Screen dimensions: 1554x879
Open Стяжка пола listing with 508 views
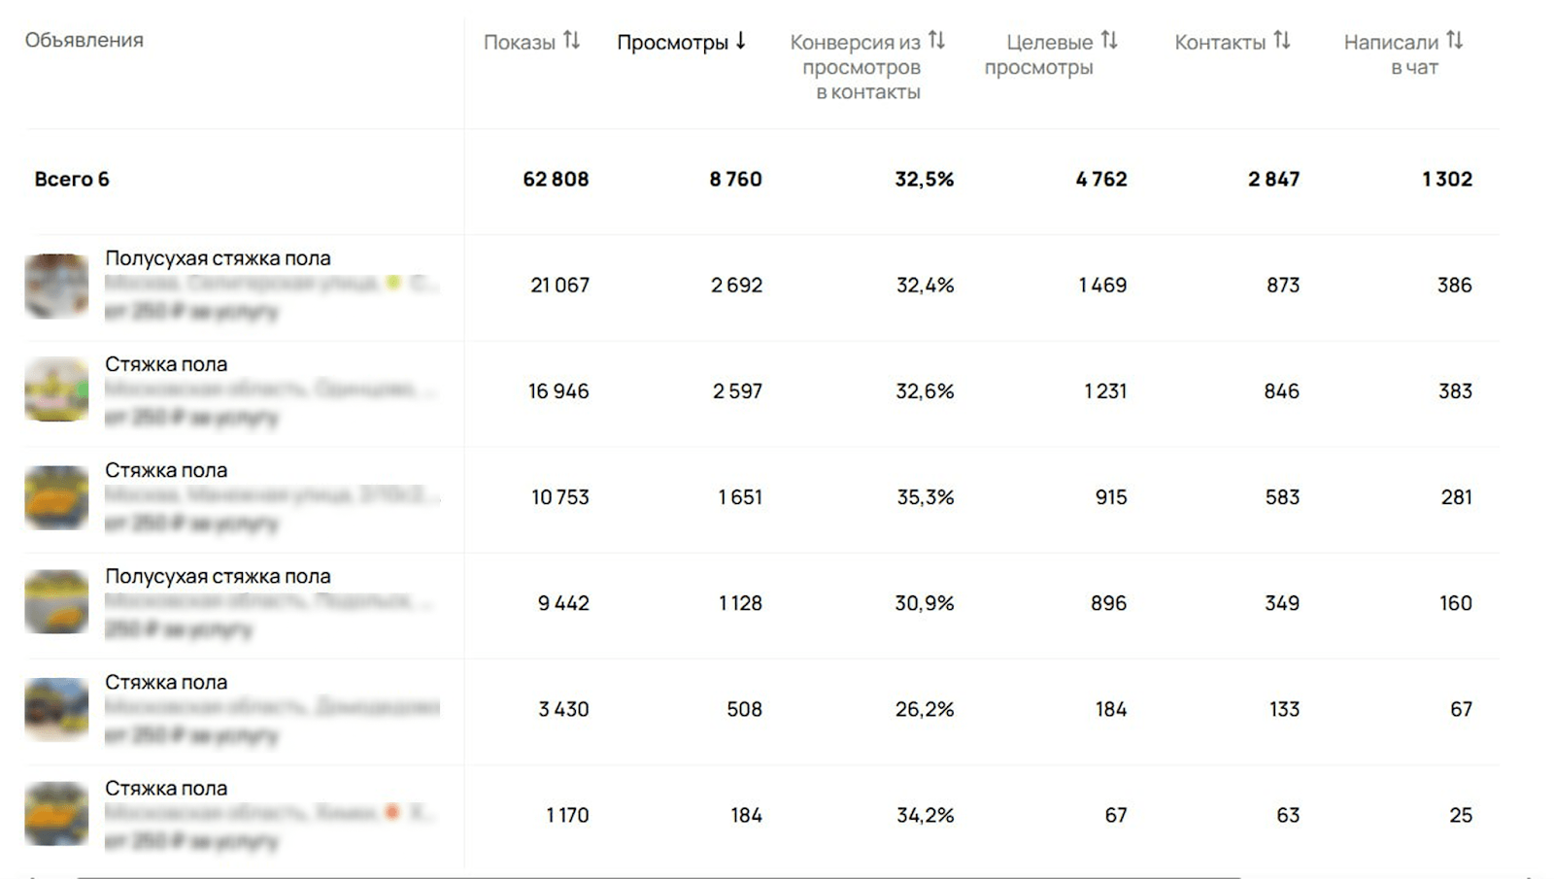pyautogui.click(x=166, y=682)
